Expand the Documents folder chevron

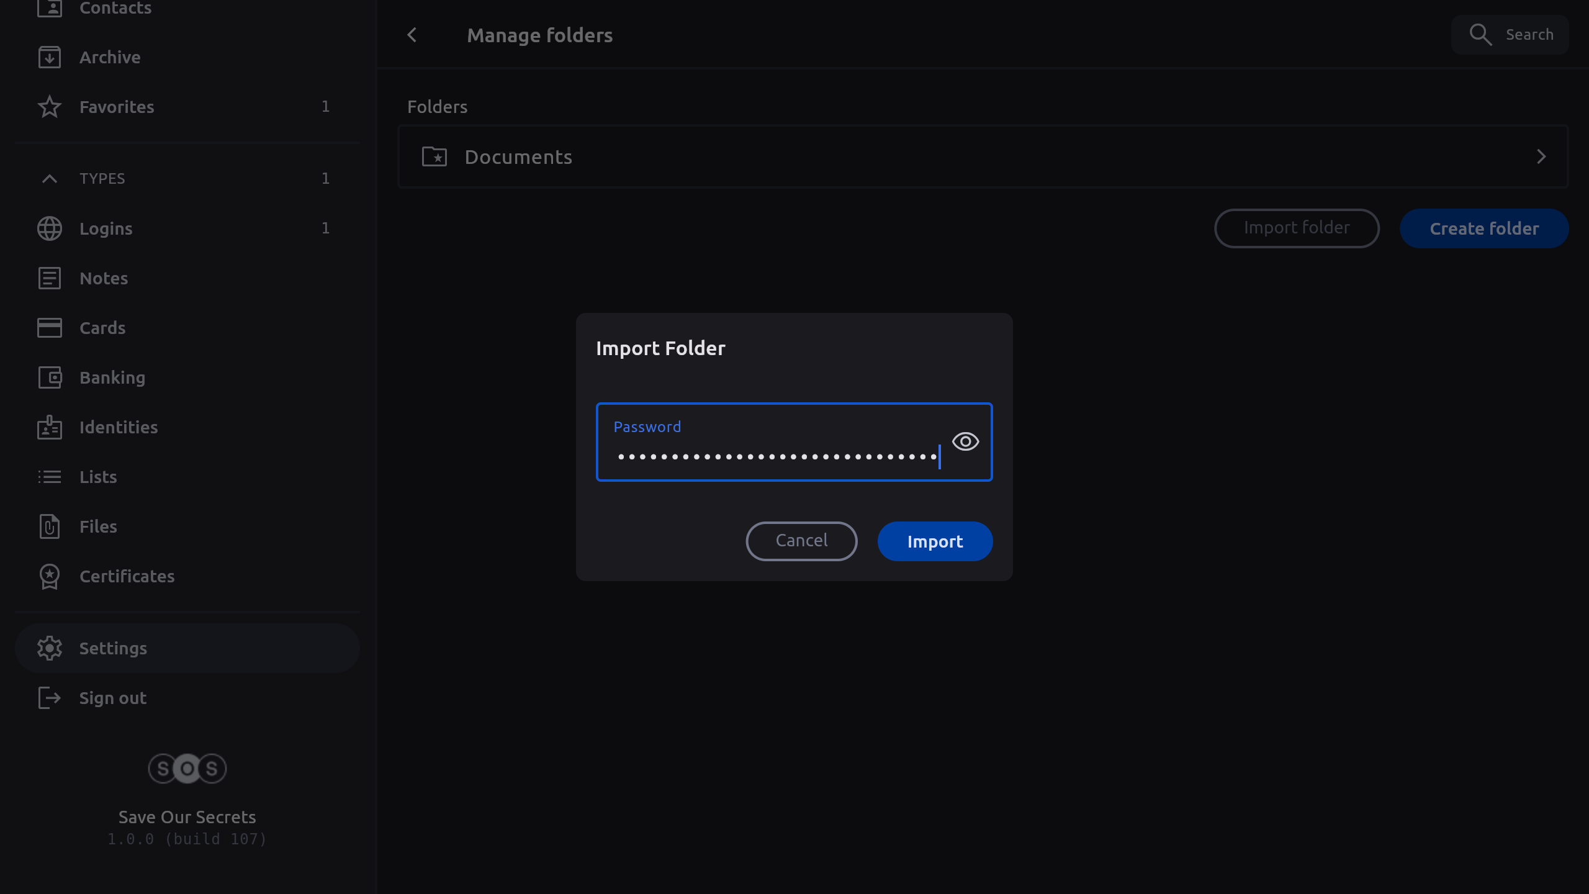(1541, 157)
